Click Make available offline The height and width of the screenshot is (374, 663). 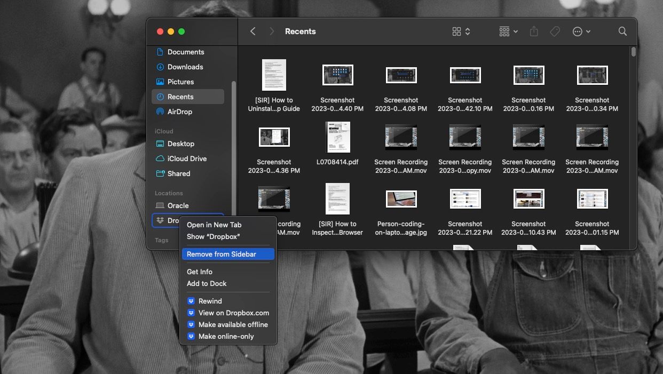click(233, 324)
